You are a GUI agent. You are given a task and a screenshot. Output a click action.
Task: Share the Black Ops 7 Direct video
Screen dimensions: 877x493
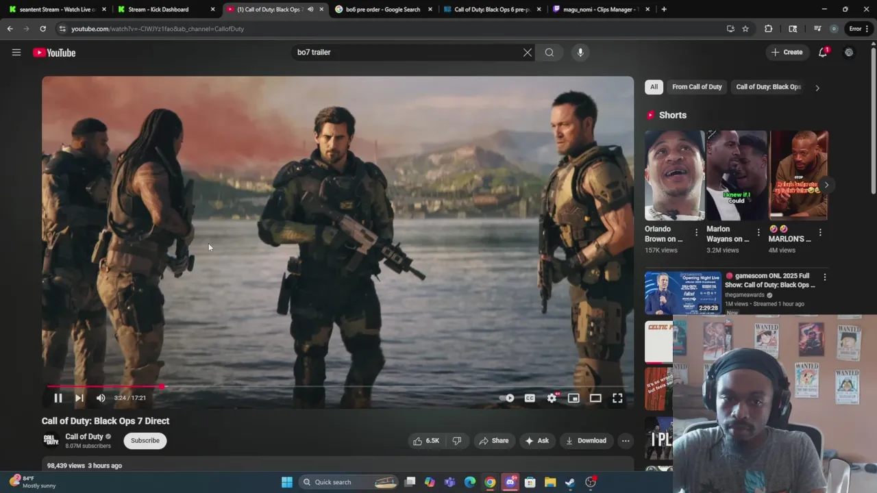pos(494,441)
